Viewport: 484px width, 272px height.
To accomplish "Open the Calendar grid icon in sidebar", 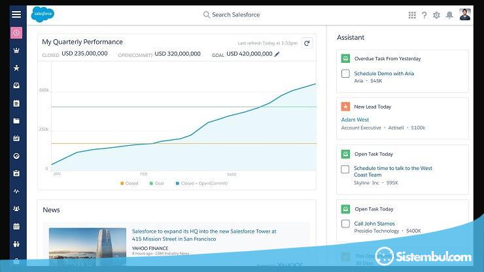I will tap(16, 226).
